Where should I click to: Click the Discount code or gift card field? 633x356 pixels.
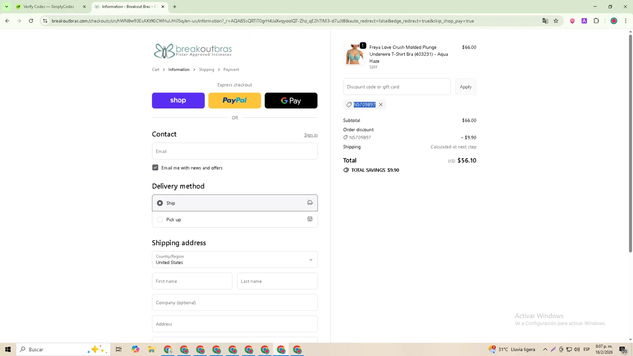397,86
